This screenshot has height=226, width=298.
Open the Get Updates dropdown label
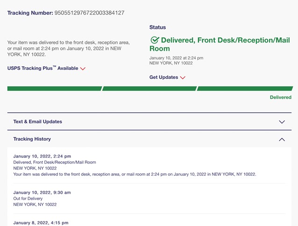click(163, 77)
